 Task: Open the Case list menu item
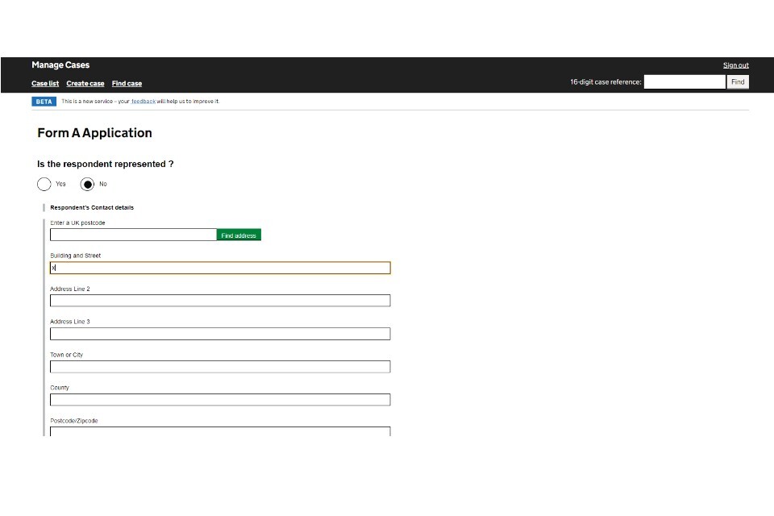tap(45, 84)
